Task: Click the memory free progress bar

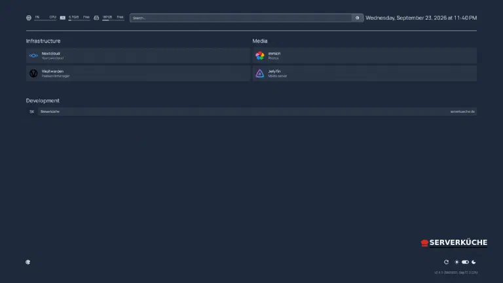Action: [x=79, y=20]
